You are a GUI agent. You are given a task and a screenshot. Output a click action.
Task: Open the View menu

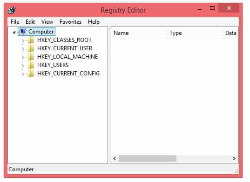[x=47, y=22]
